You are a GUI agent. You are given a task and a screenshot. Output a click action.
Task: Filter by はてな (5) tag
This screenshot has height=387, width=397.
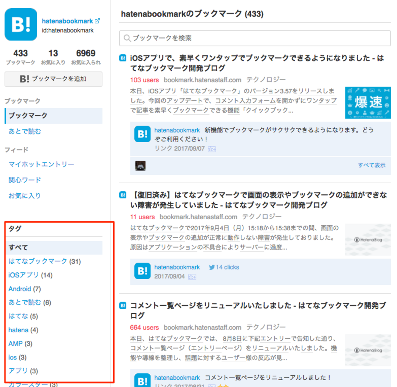click(x=23, y=316)
